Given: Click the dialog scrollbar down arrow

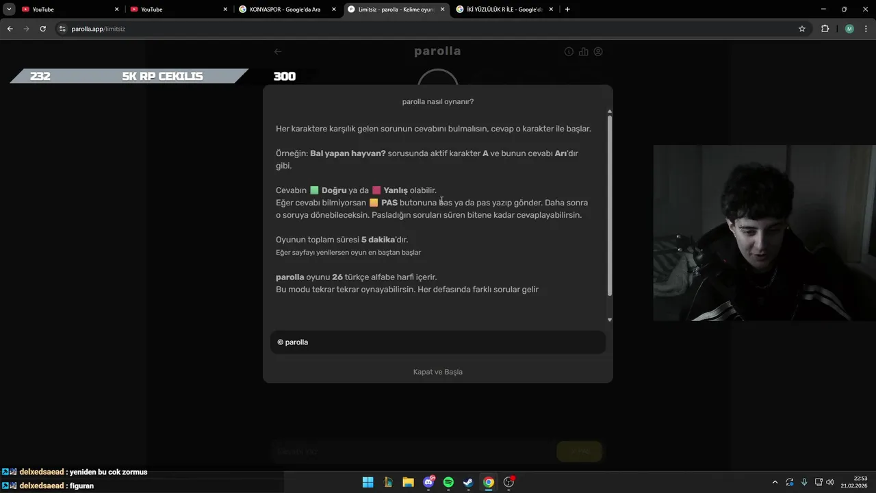Looking at the screenshot, I should pos(609,320).
